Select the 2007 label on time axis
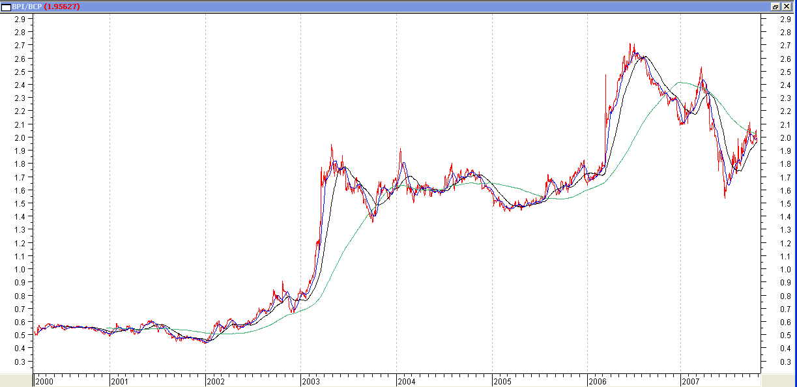The width and height of the screenshot is (797, 387). pos(691,381)
